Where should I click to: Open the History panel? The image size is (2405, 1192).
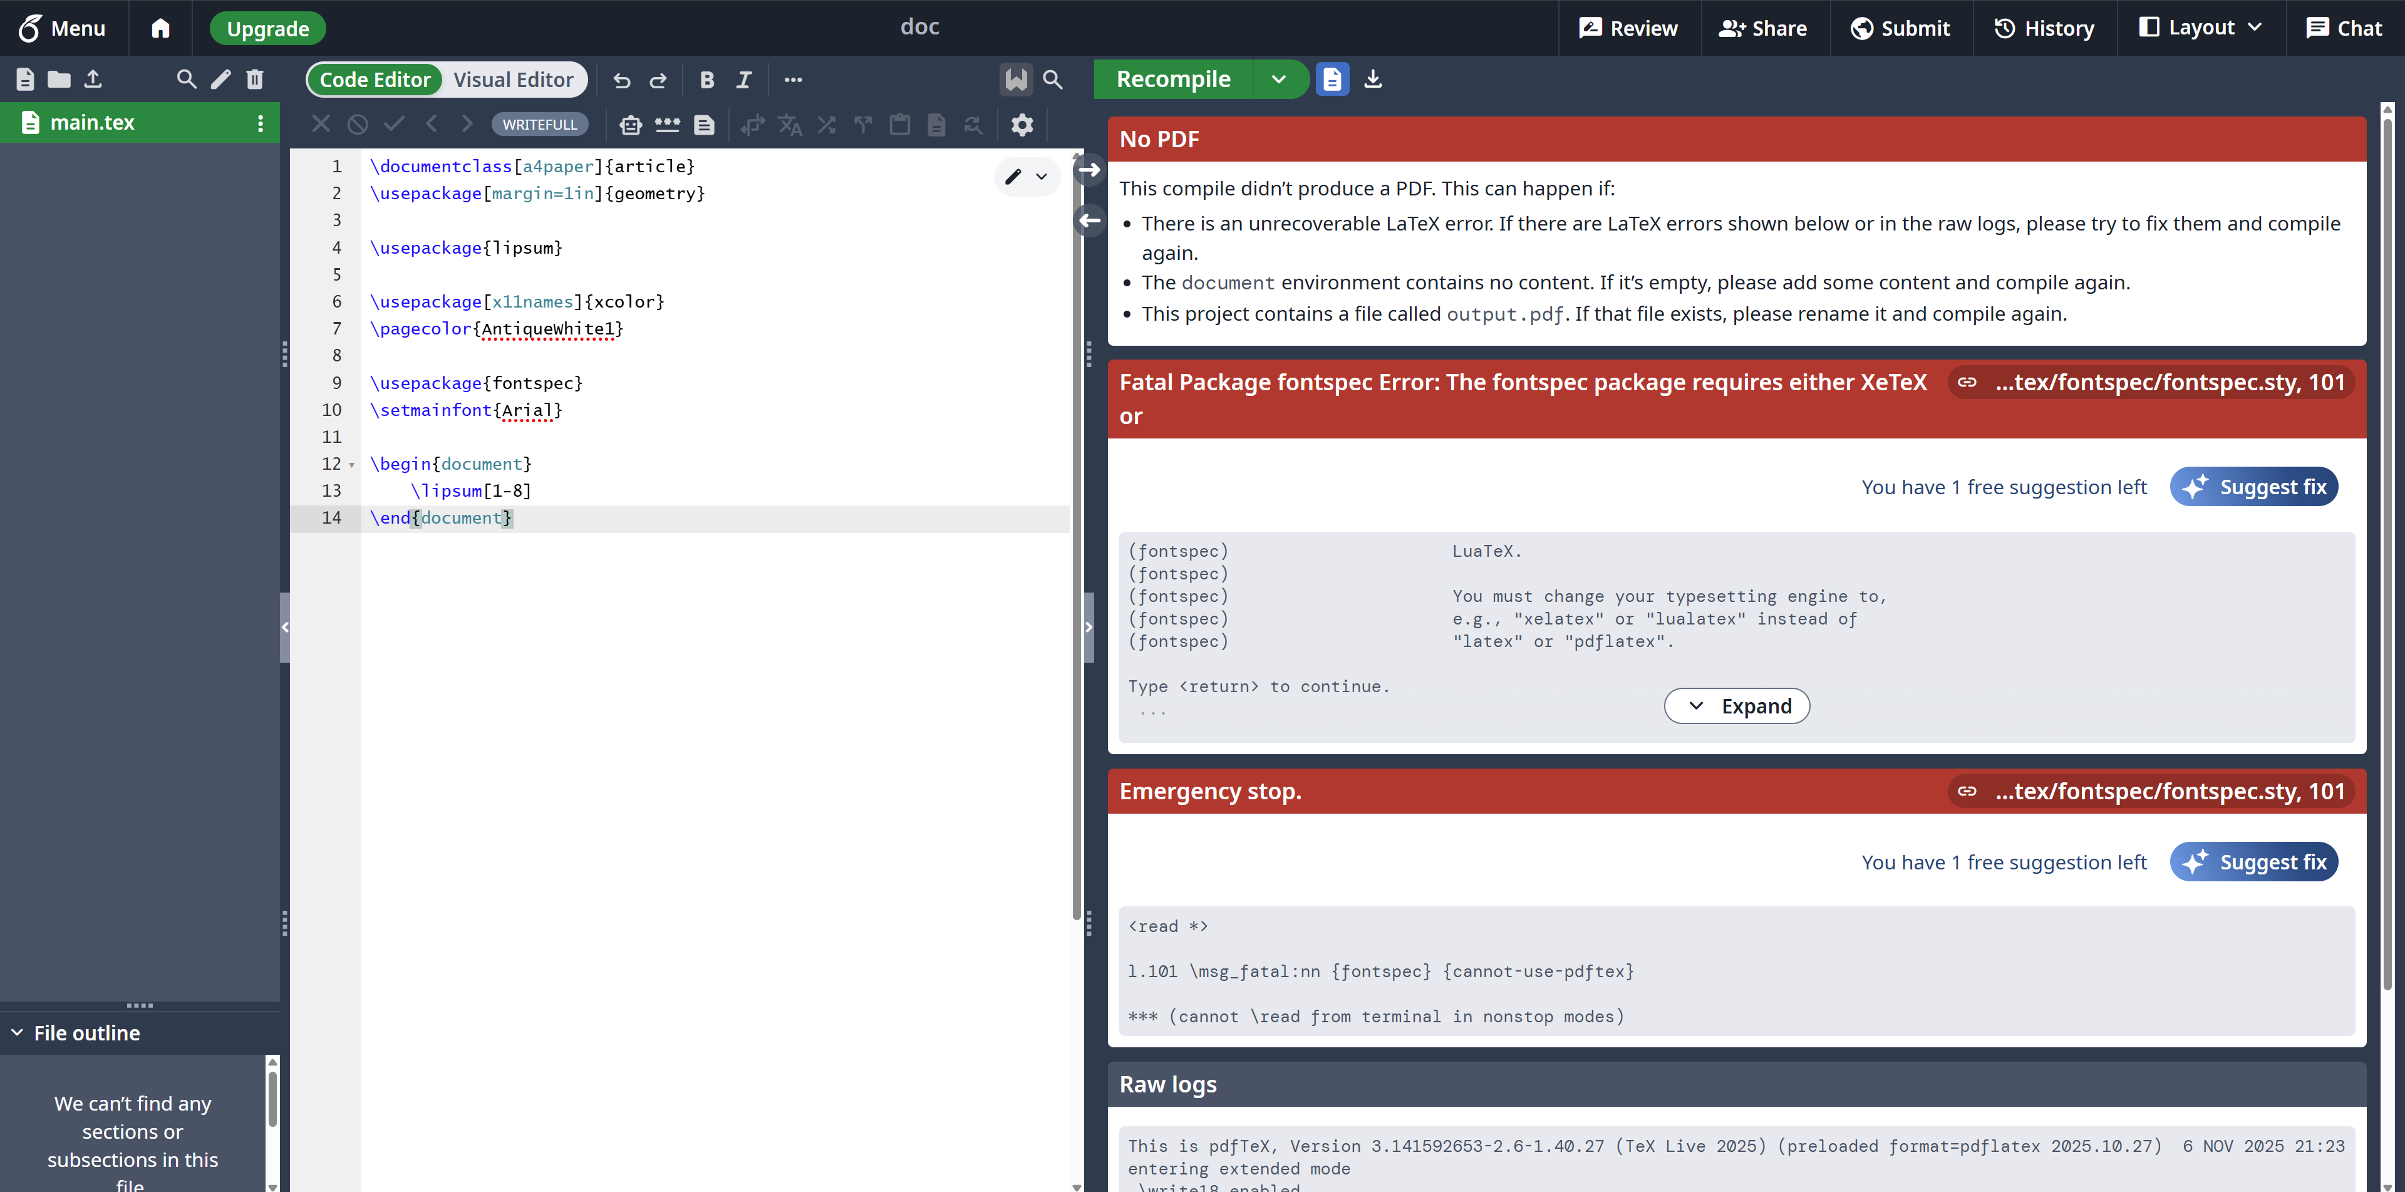tap(2044, 28)
